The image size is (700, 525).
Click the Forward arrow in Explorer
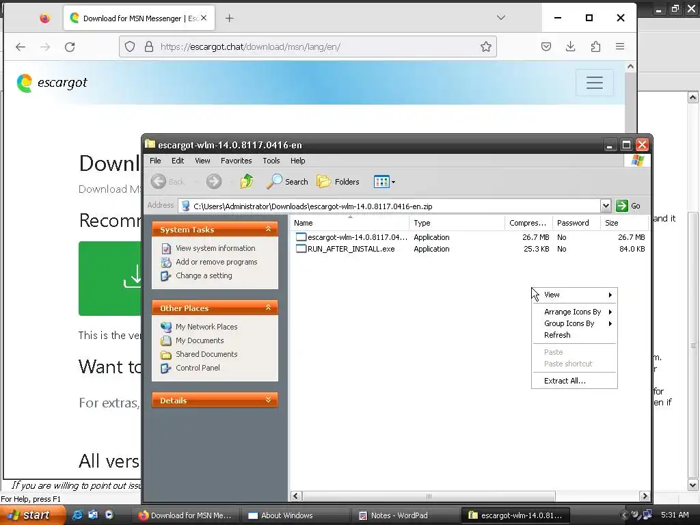point(214,181)
